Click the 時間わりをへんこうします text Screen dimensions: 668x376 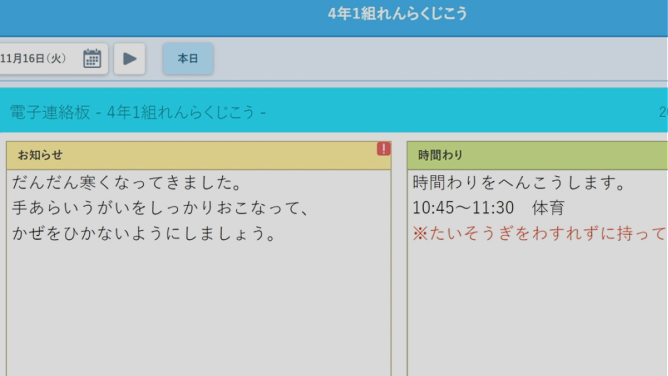[x=518, y=183]
